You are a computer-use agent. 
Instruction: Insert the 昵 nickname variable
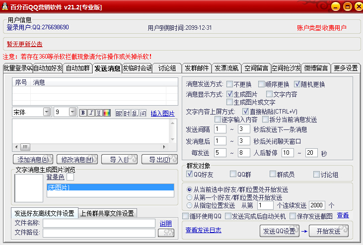click(119, 113)
